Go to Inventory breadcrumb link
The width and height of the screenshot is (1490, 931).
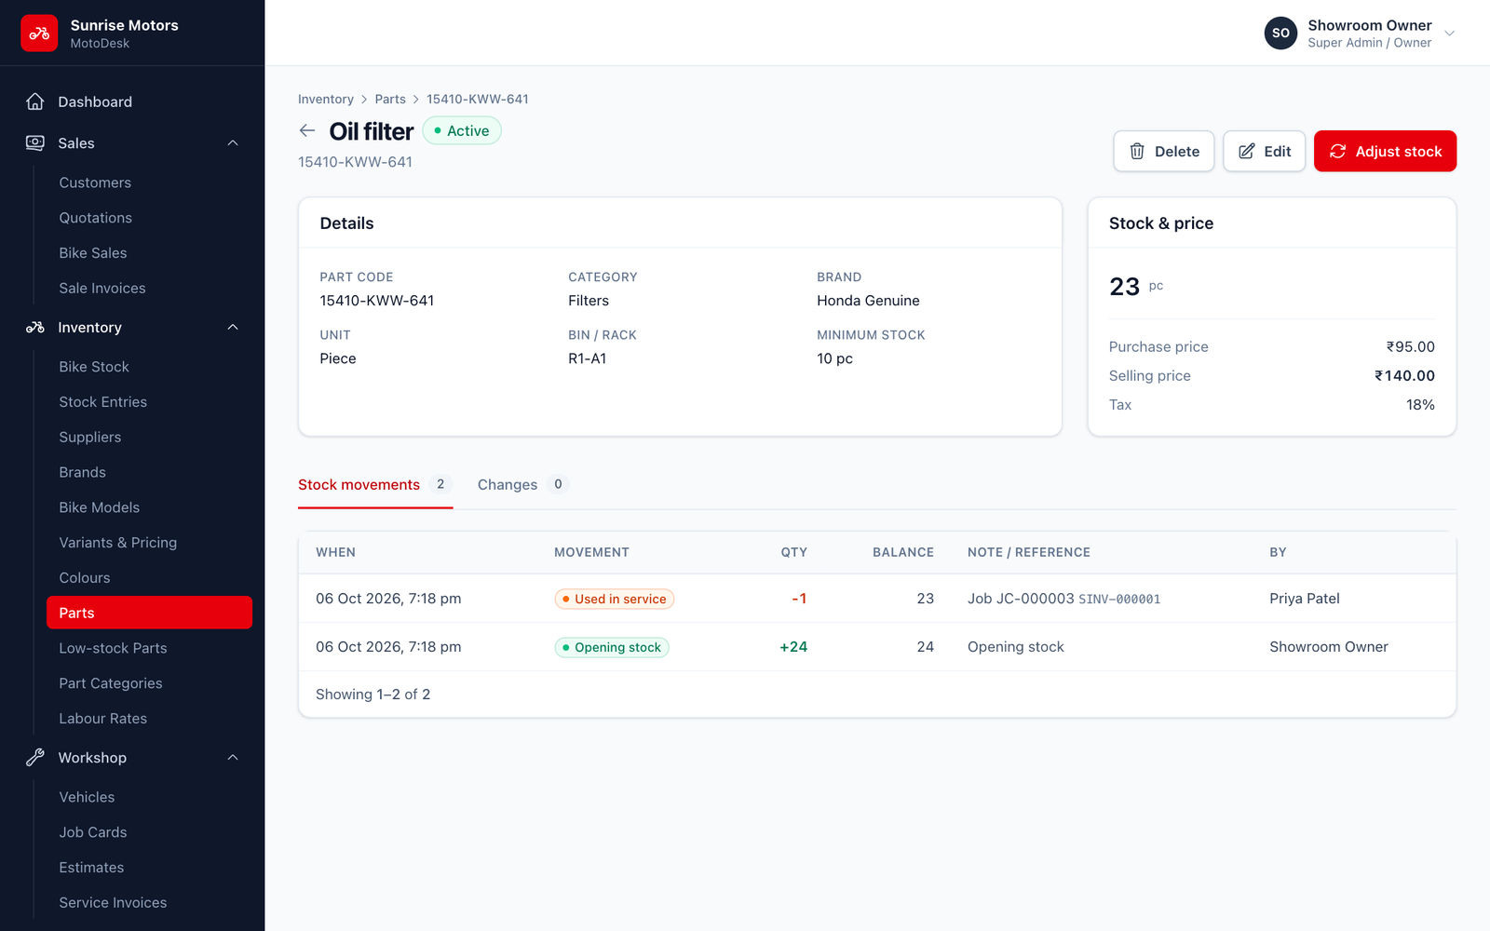(x=326, y=100)
